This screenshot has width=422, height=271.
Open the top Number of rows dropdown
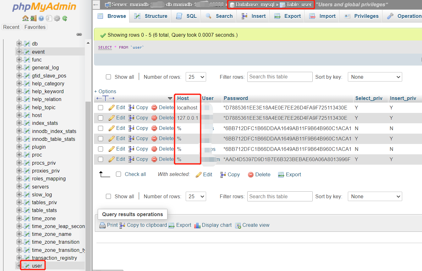[196, 77]
